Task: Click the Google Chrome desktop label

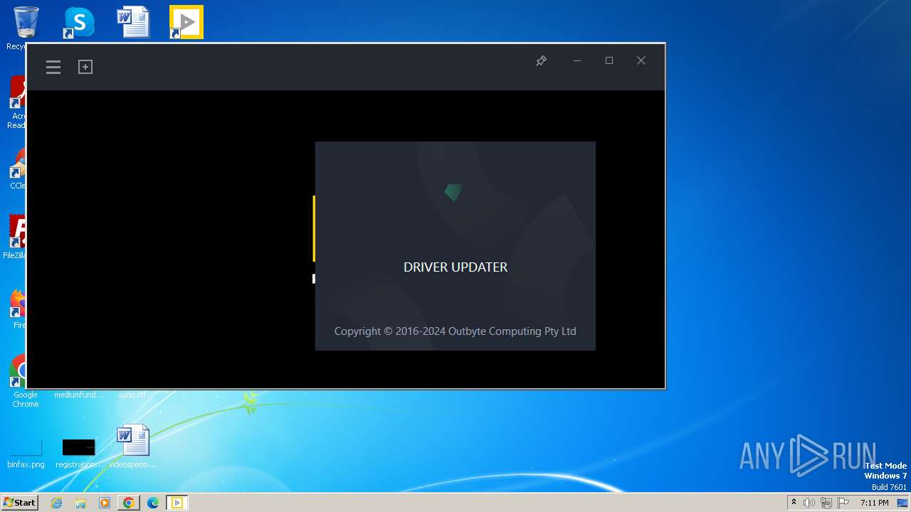Action: (26, 400)
